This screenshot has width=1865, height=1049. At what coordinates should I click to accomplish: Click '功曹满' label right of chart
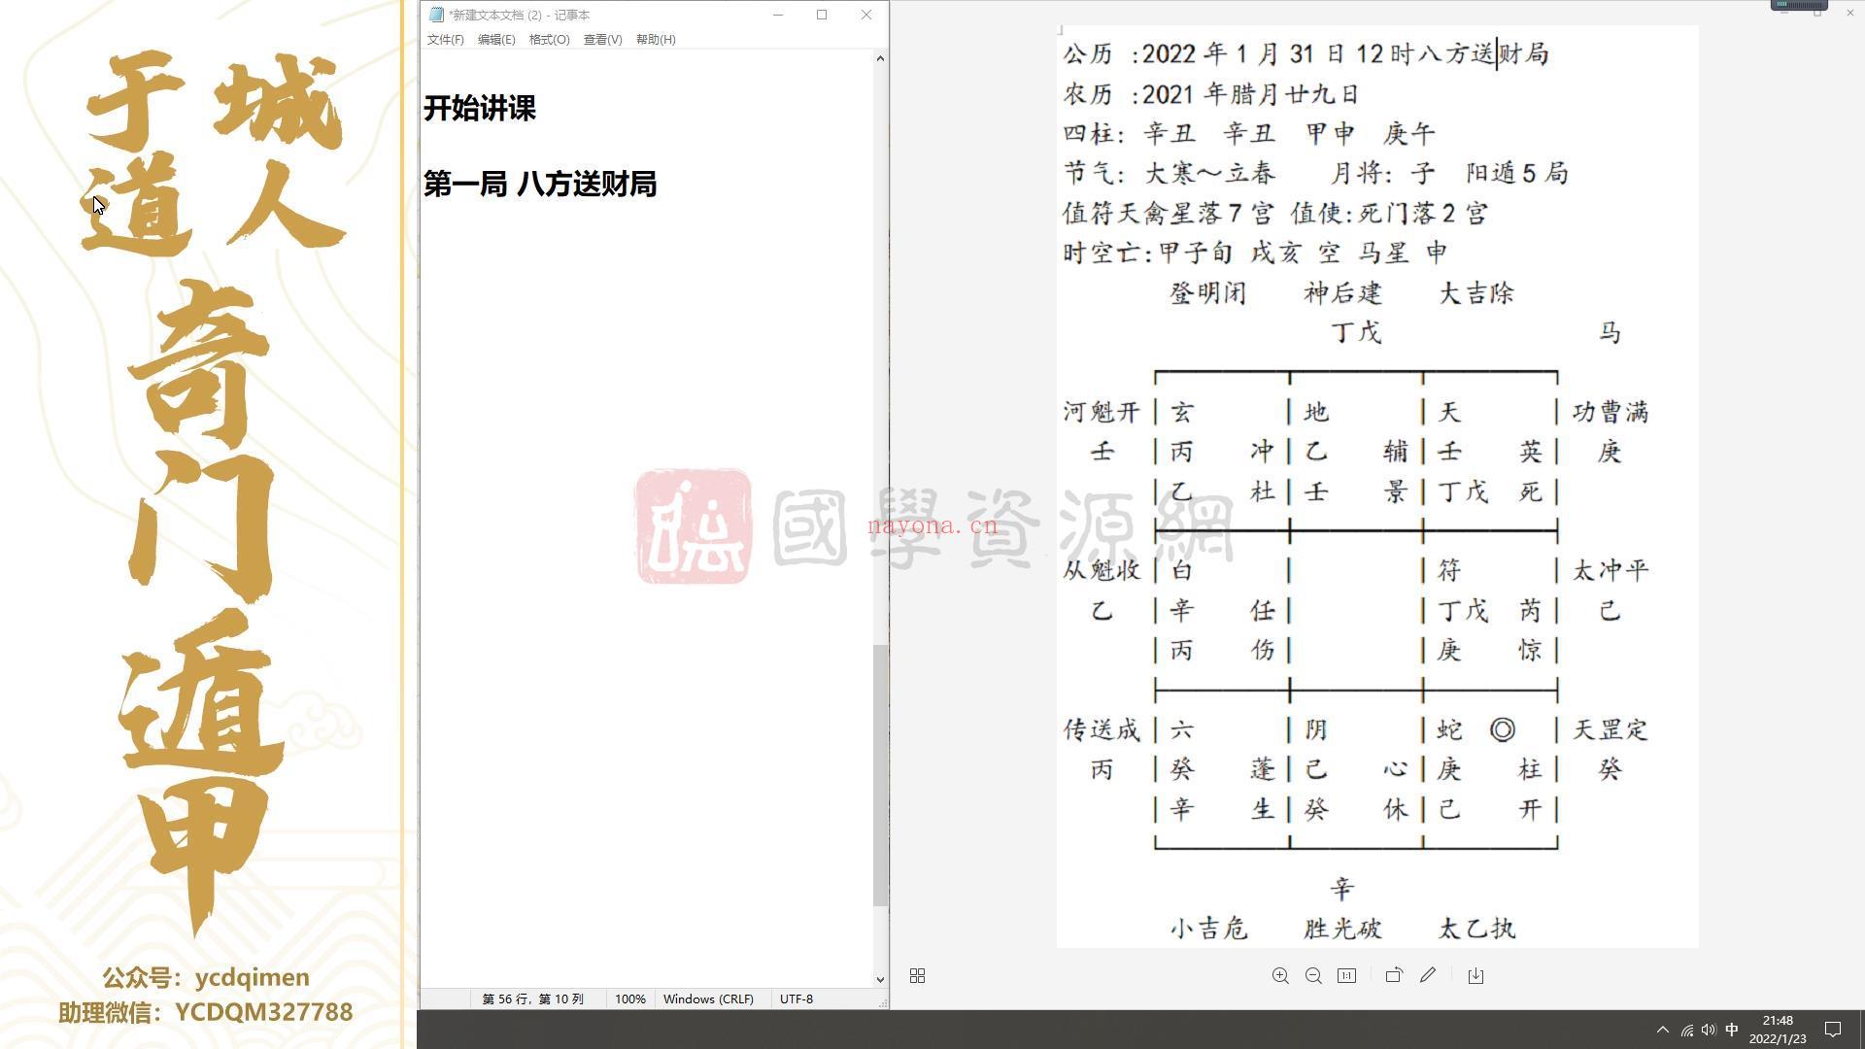pyautogui.click(x=1611, y=412)
